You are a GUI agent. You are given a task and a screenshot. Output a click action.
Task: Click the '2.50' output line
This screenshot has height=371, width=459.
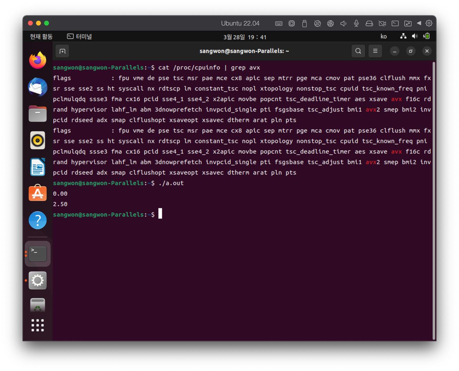point(60,204)
